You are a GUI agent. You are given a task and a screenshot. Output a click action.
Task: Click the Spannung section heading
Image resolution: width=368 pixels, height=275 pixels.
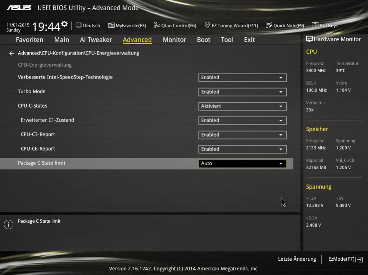click(x=319, y=186)
